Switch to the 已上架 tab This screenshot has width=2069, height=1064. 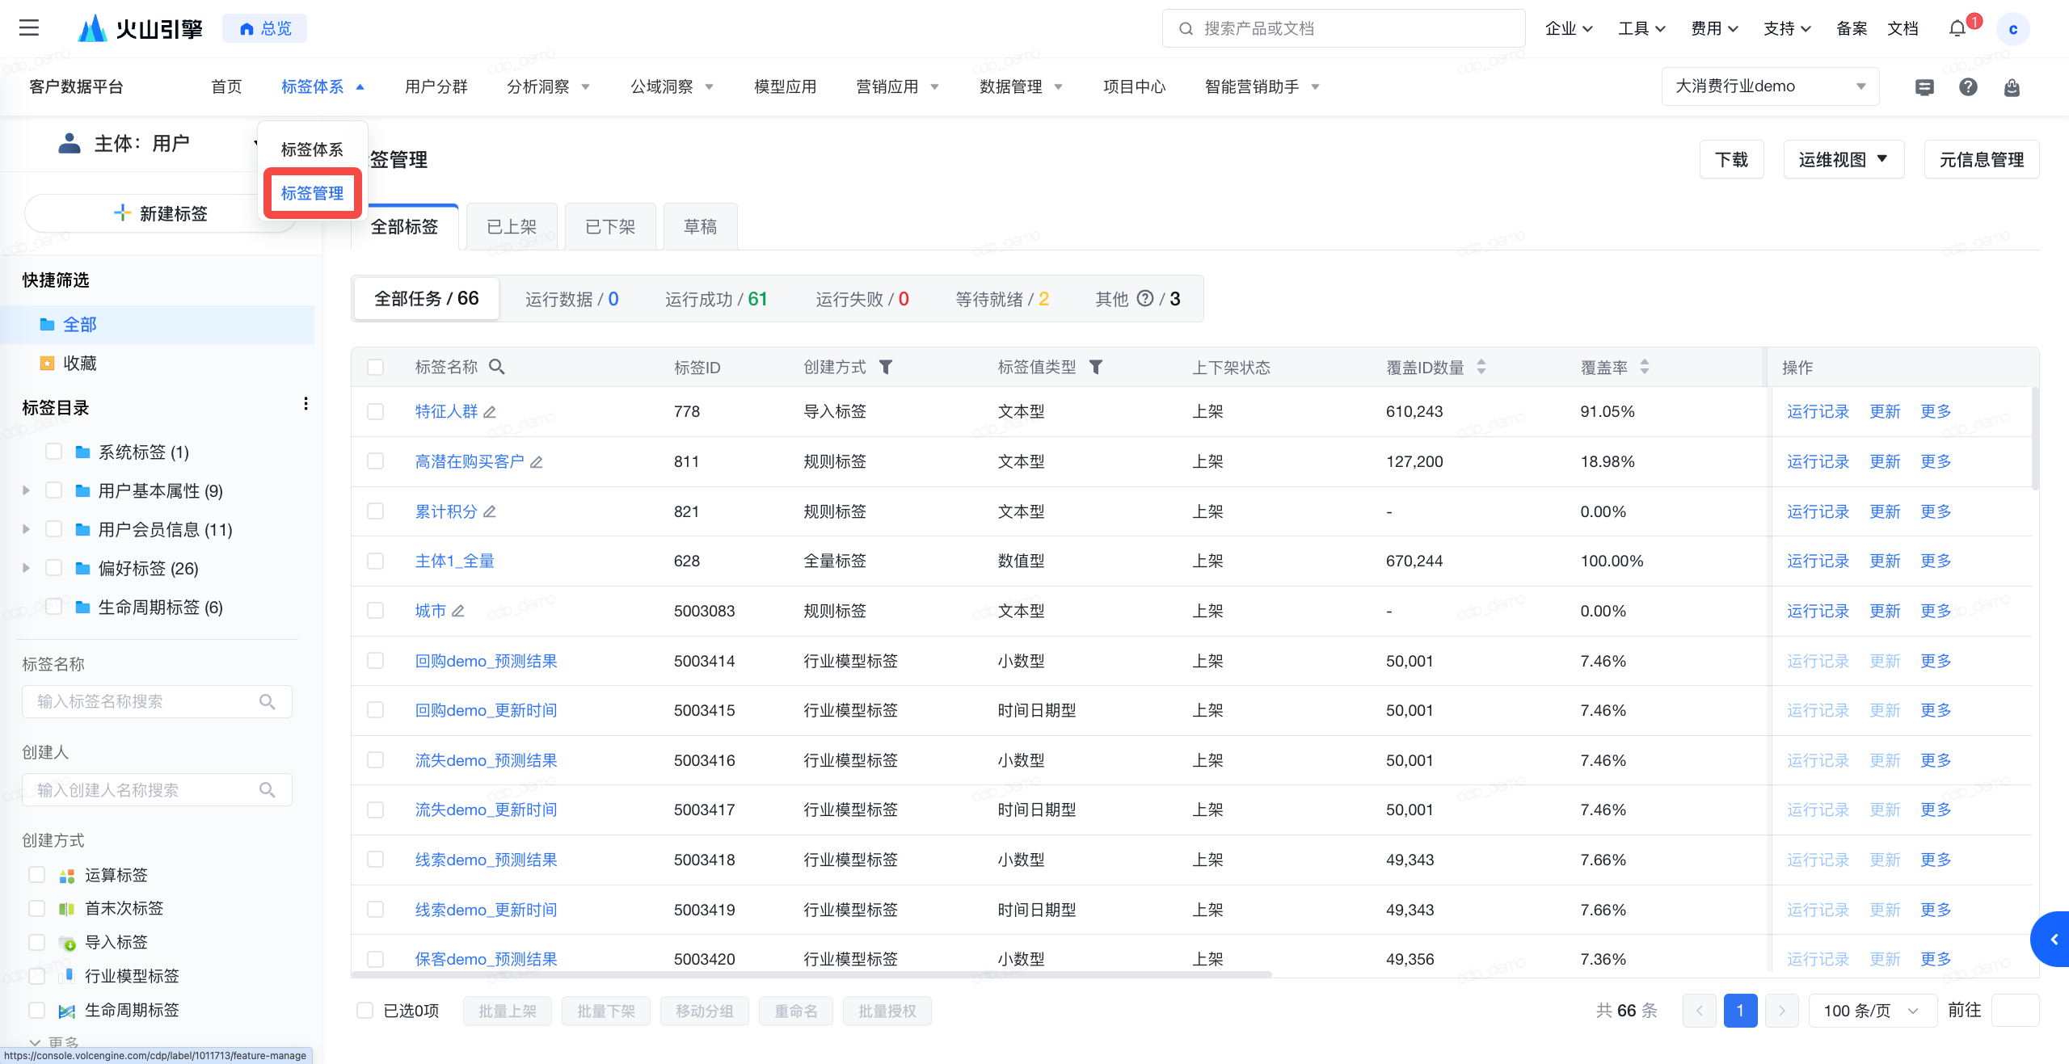(x=512, y=226)
